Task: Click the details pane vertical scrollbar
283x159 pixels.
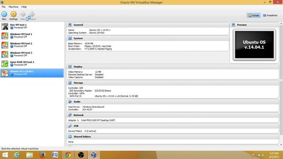Action: tap(281, 80)
